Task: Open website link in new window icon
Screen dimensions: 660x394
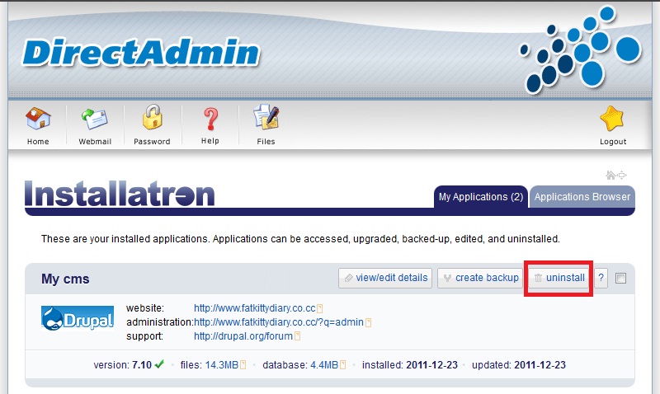Action: tap(320, 308)
